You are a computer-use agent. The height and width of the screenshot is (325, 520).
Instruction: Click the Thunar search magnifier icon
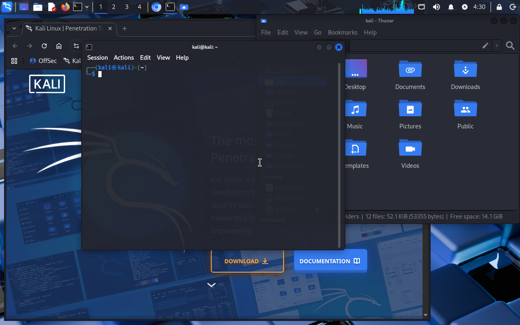[510, 46]
